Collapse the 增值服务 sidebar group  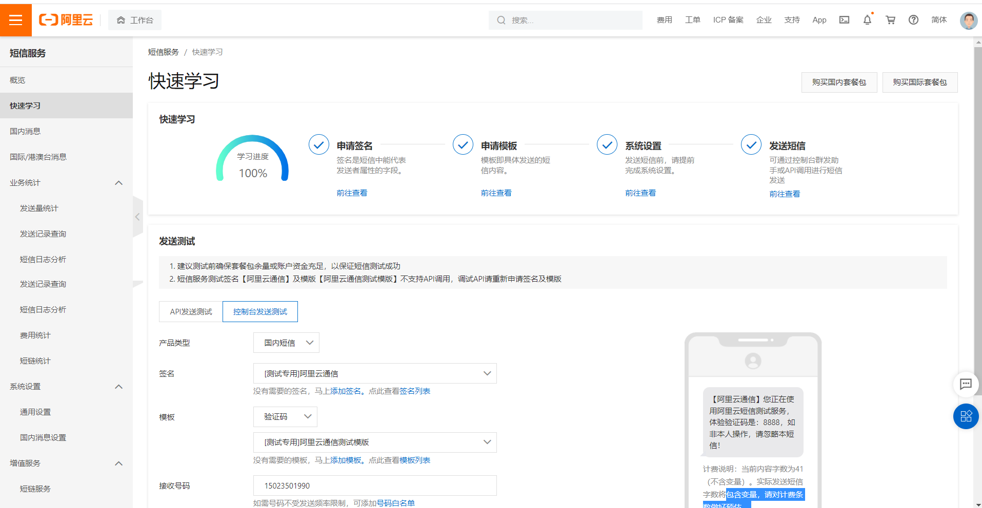(118, 463)
